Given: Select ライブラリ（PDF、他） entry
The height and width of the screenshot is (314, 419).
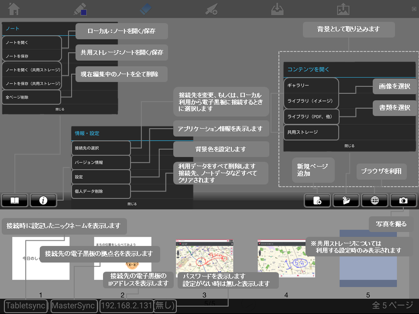Looking at the screenshot, I should tap(311, 116).
